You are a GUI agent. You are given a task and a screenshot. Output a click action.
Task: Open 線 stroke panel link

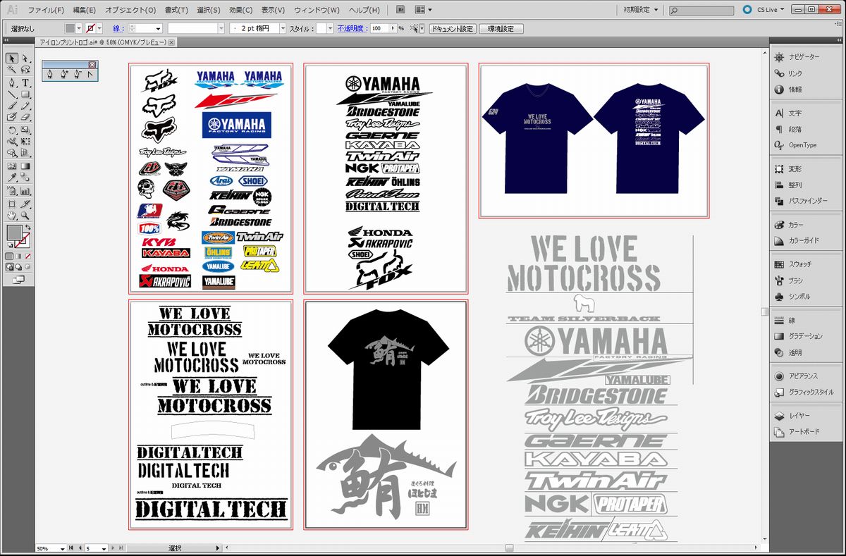click(x=118, y=28)
